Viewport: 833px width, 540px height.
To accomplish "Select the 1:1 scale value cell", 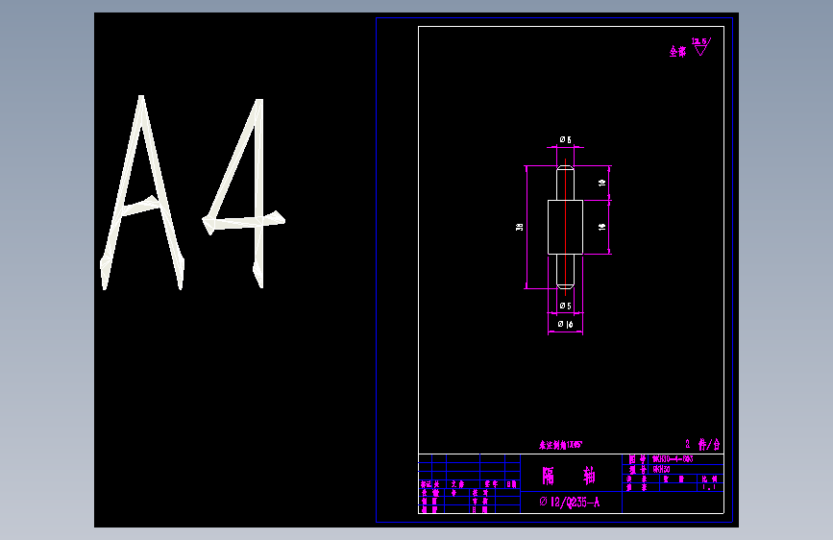I will [710, 487].
